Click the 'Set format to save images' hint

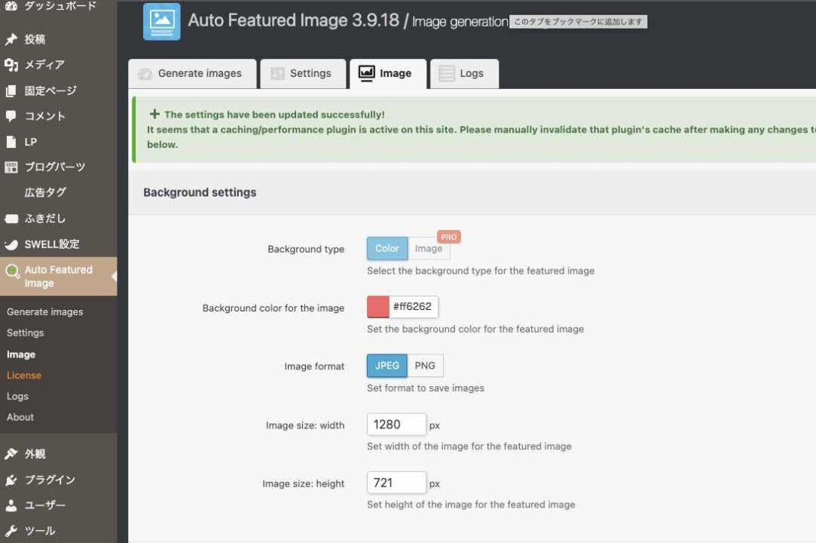(x=426, y=388)
